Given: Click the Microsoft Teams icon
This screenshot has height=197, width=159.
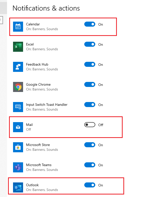Looking at the screenshot, I should [18, 167].
